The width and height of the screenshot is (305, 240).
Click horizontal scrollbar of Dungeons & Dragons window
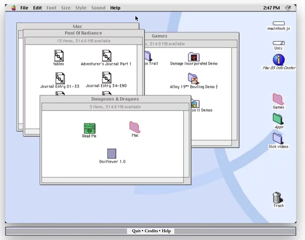112,180
